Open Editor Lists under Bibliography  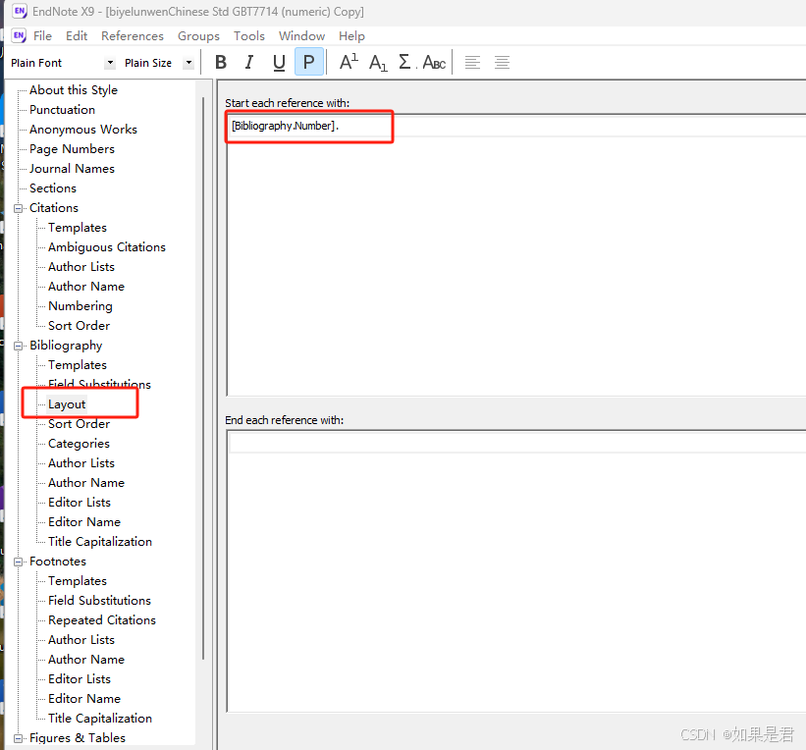coord(80,503)
